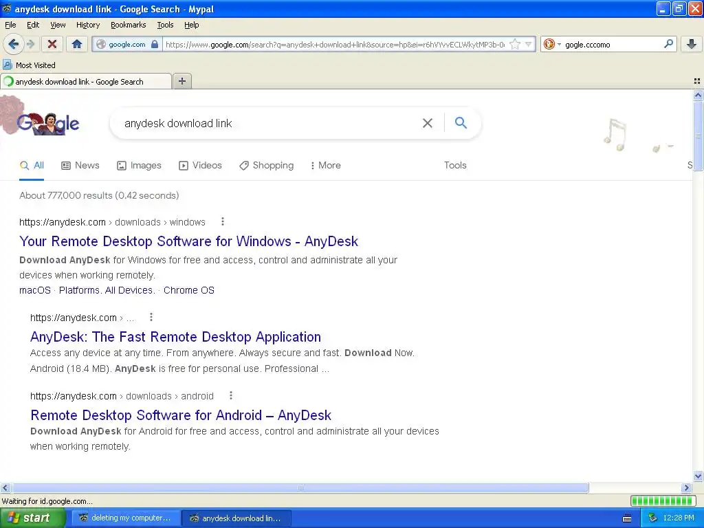Open the History menu
This screenshot has width=704, height=528.
(87, 25)
